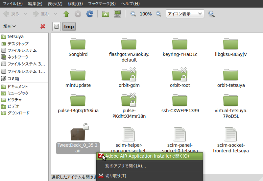This screenshot has width=263, height=181.
Task: Open ドキュメント bookmark in sidebar
Action: (24, 87)
